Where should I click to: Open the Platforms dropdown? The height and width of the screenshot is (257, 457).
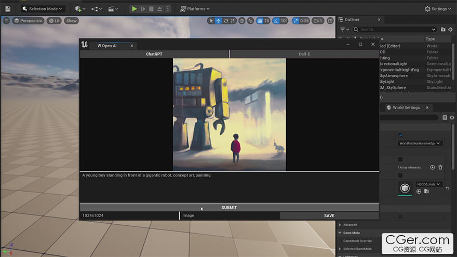(195, 9)
